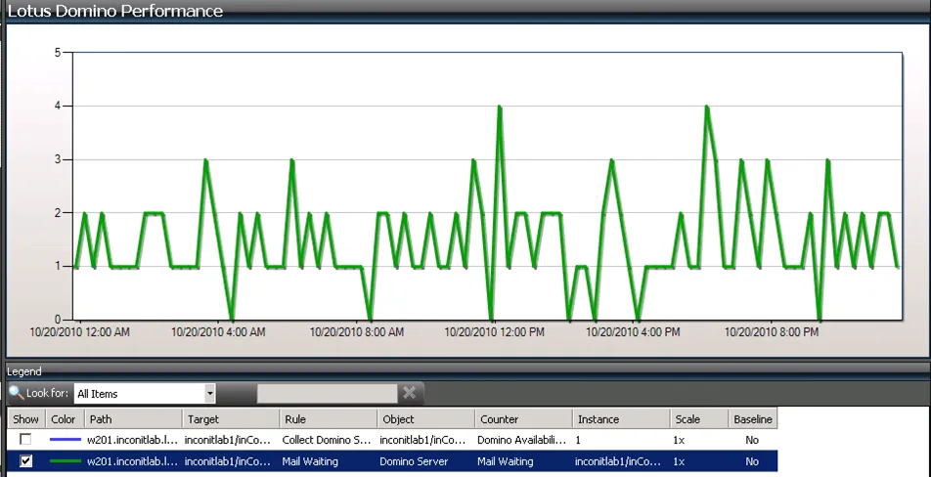Clear the legend search with the X button

pyautogui.click(x=409, y=392)
